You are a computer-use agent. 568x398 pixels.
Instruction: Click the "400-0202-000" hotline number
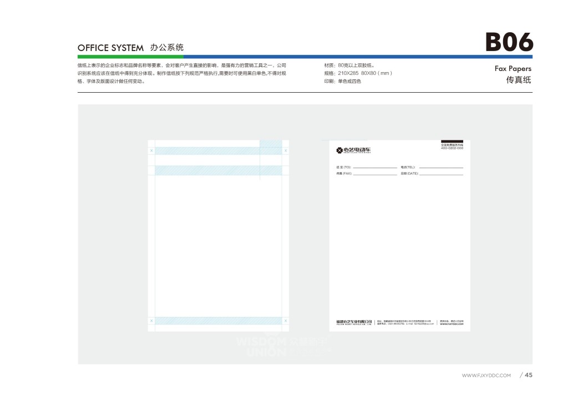click(x=452, y=148)
